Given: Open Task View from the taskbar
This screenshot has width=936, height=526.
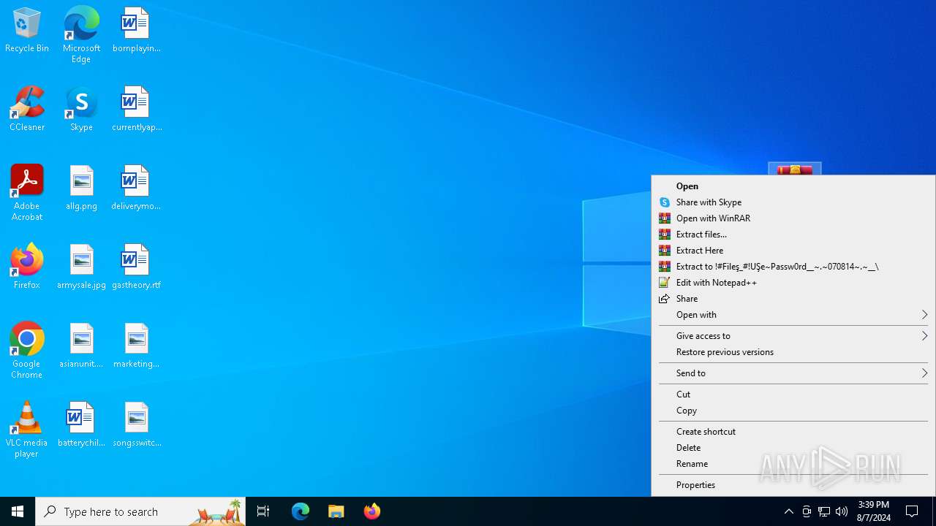Looking at the screenshot, I should tap(263, 511).
